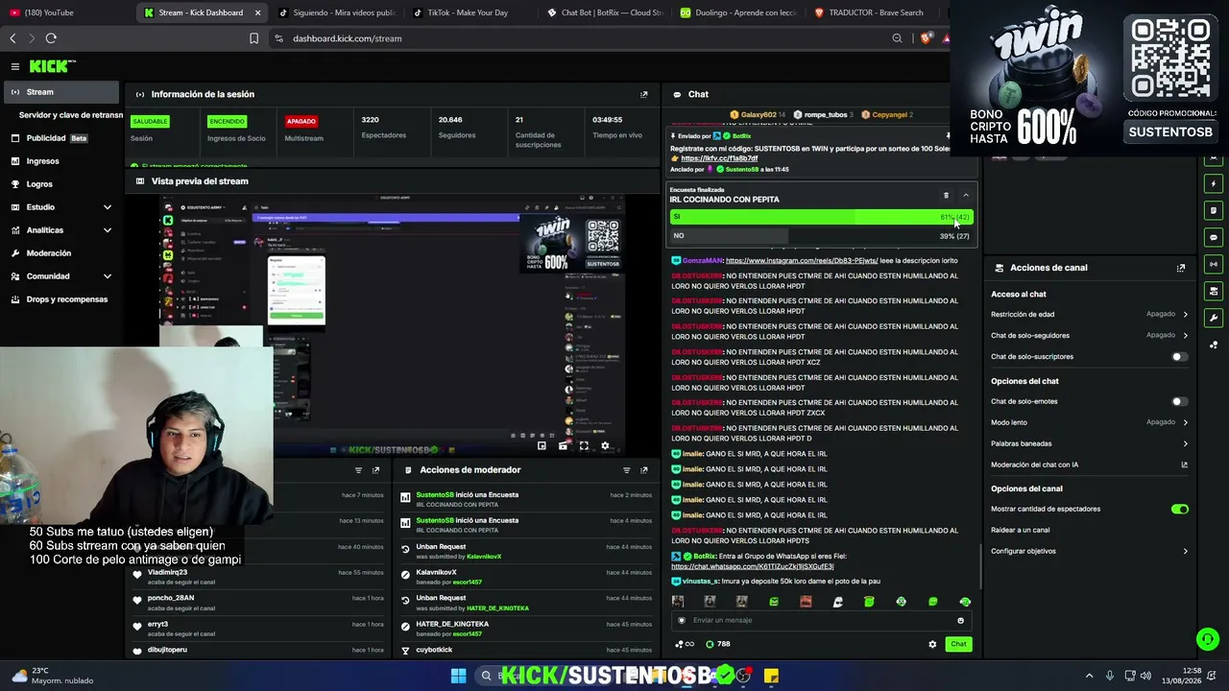The image size is (1229, 691).
Task: Click the speech bubble icon in right sidebar
Action: (1214, 237)
